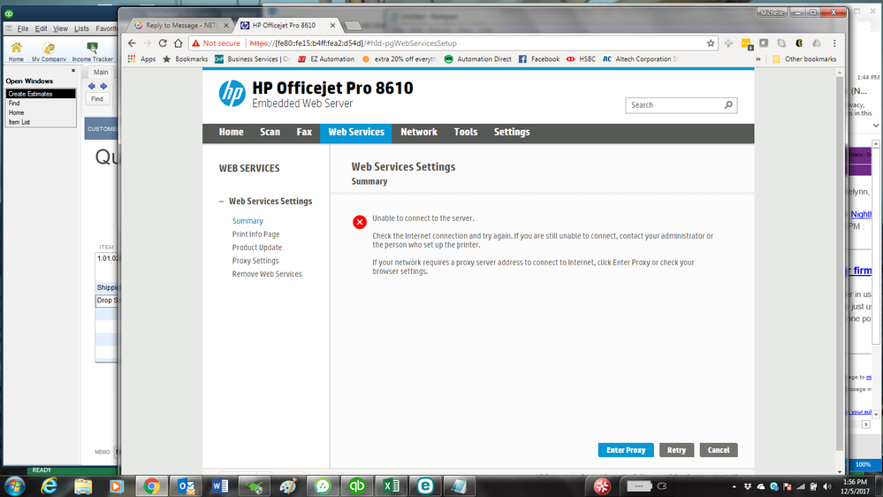Image resolution: width=883 pixels, height=497 pixels.
Task: Open EZ Automation bookmark
Action: click(326, 59)
